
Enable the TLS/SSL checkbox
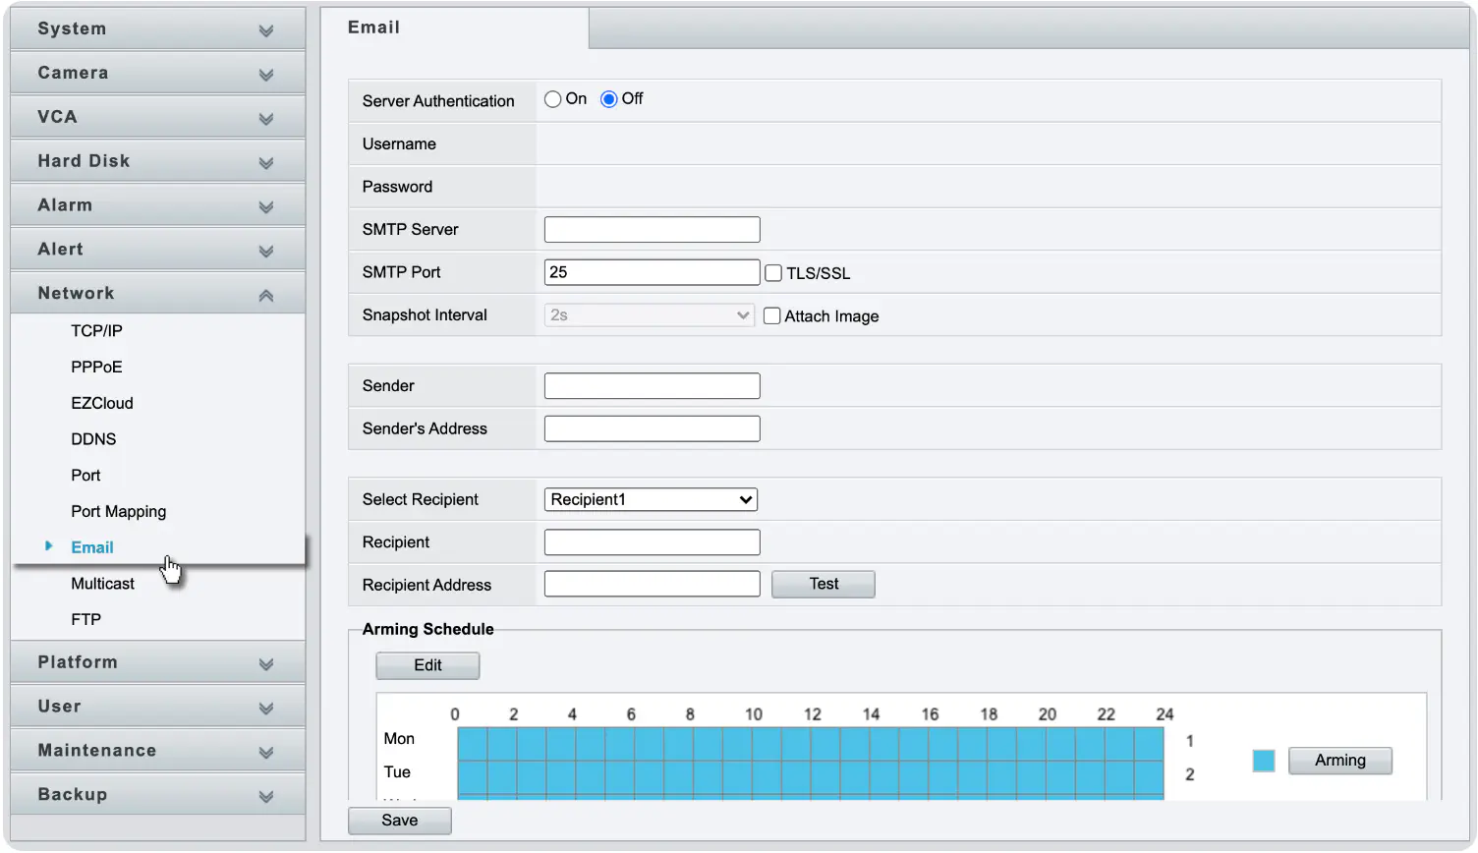pyautogui.click(x=773, y=273)
